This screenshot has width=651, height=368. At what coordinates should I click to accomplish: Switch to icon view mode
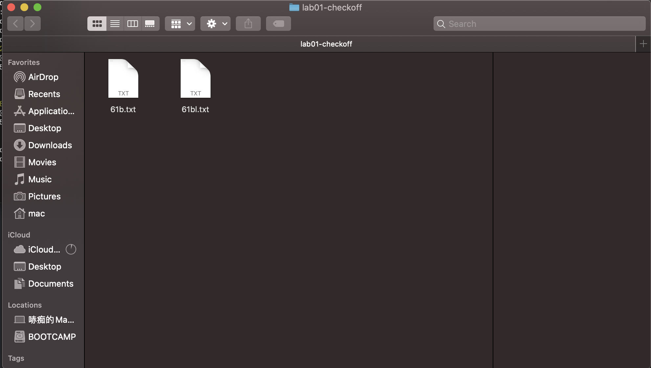(97, 24)
